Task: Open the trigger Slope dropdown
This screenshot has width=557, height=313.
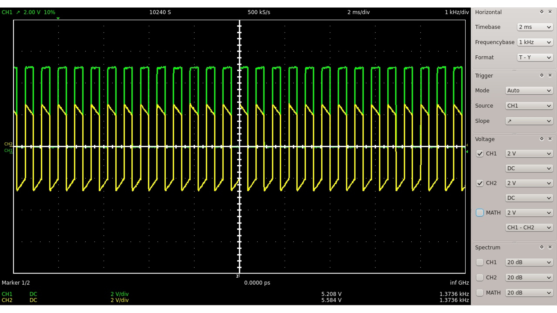Action: 529,121
